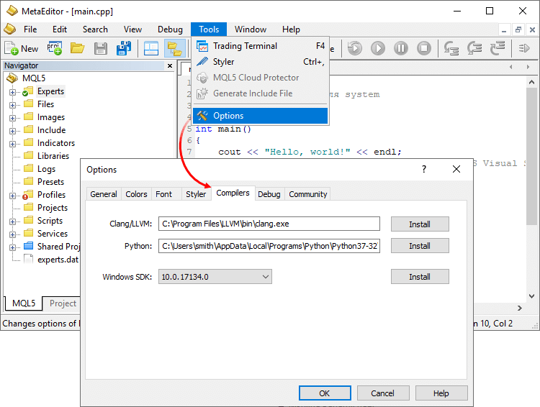Click the start debugging play icon

point(378,48)
